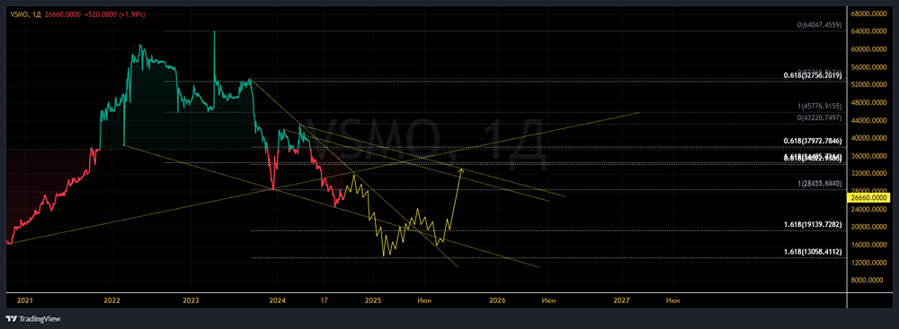This screenshot has height=329, width=899.
Task: Click the 0.618(37972.7846) Fibonacci level label
Action: pos(813,141)
